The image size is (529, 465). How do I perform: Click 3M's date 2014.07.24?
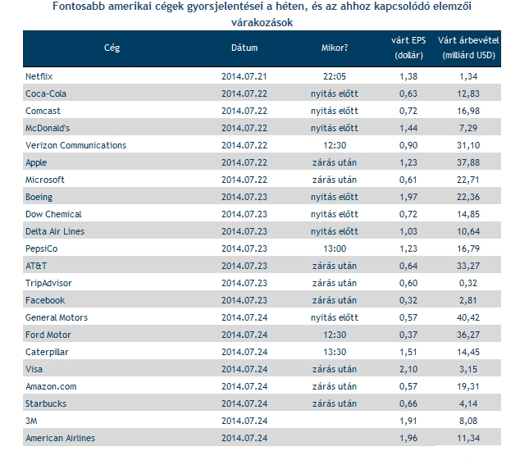click(x=244, y=421)
